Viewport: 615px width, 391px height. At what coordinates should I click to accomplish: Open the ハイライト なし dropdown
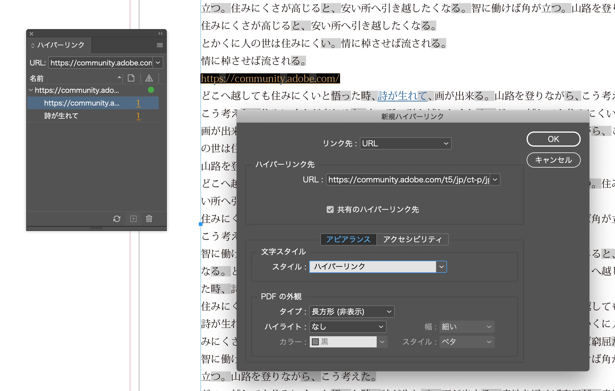pos(348,327)
